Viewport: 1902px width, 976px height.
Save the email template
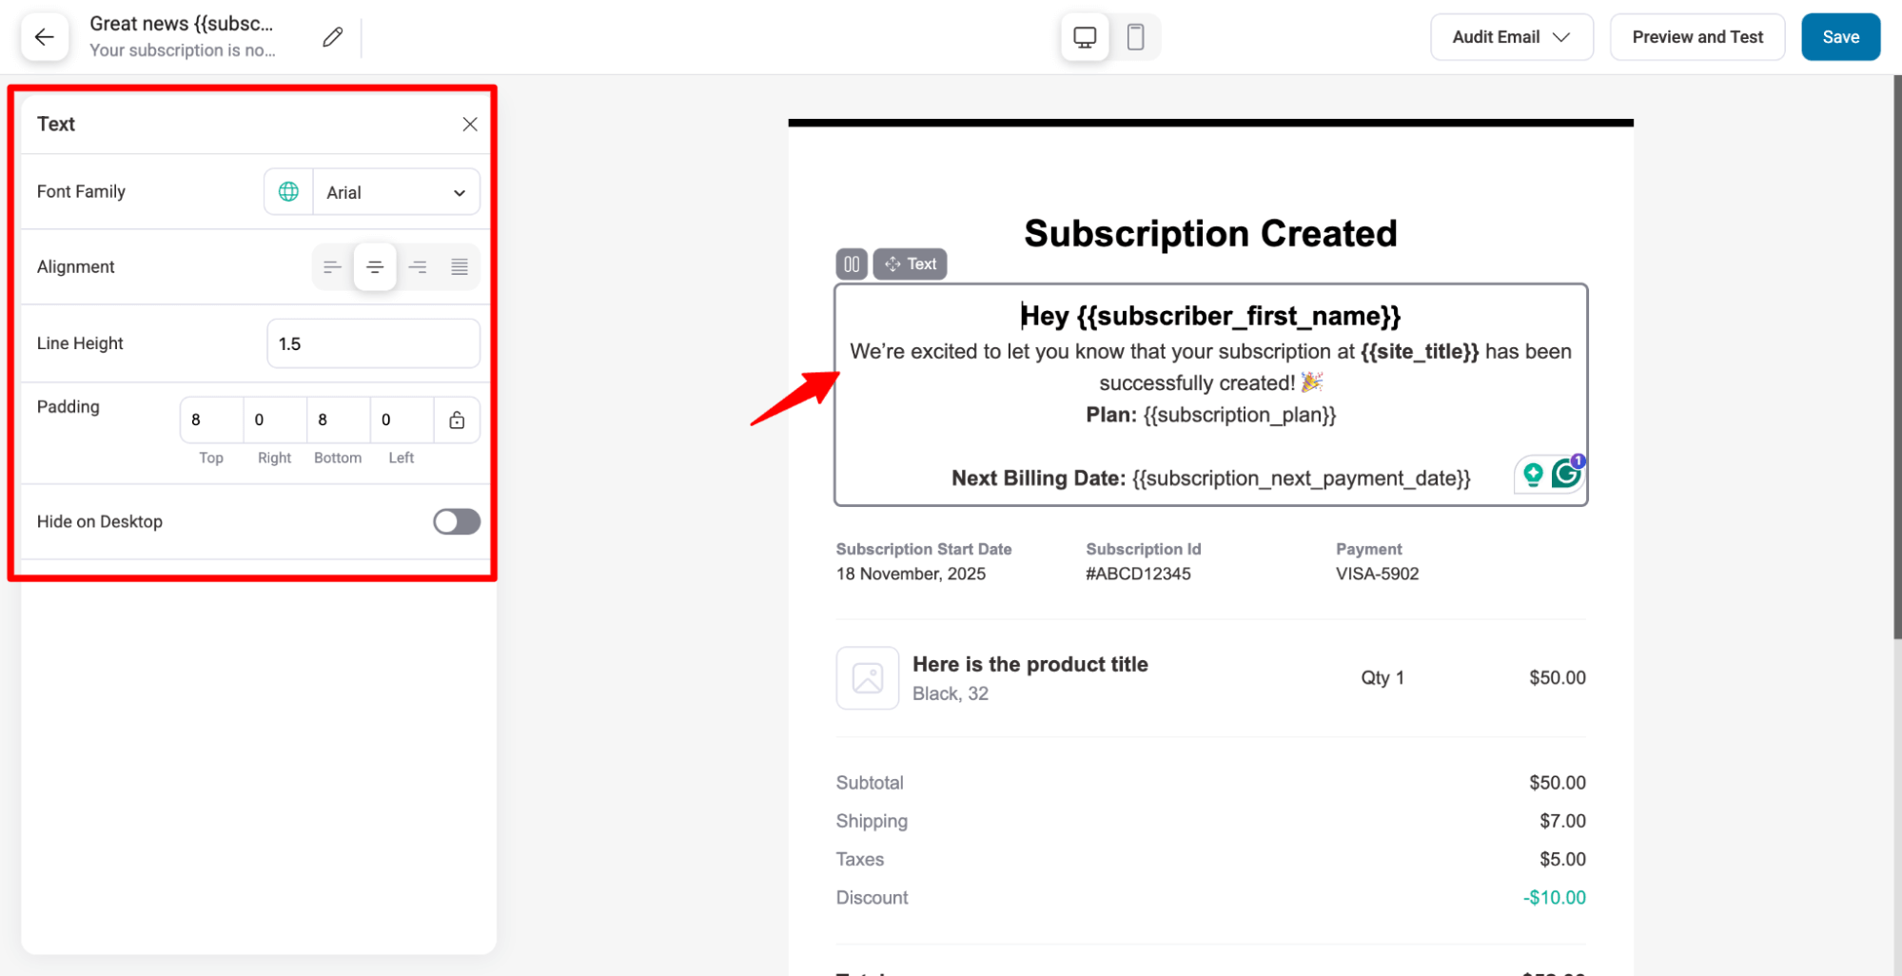[x=1839, y=36]
